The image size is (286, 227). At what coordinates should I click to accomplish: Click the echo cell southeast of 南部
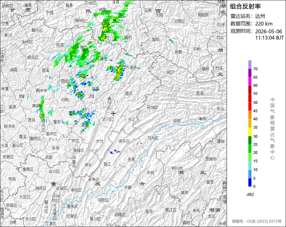tap(42, 116)
